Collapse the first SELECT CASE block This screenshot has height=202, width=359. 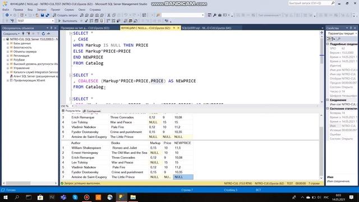pos(71,34)
